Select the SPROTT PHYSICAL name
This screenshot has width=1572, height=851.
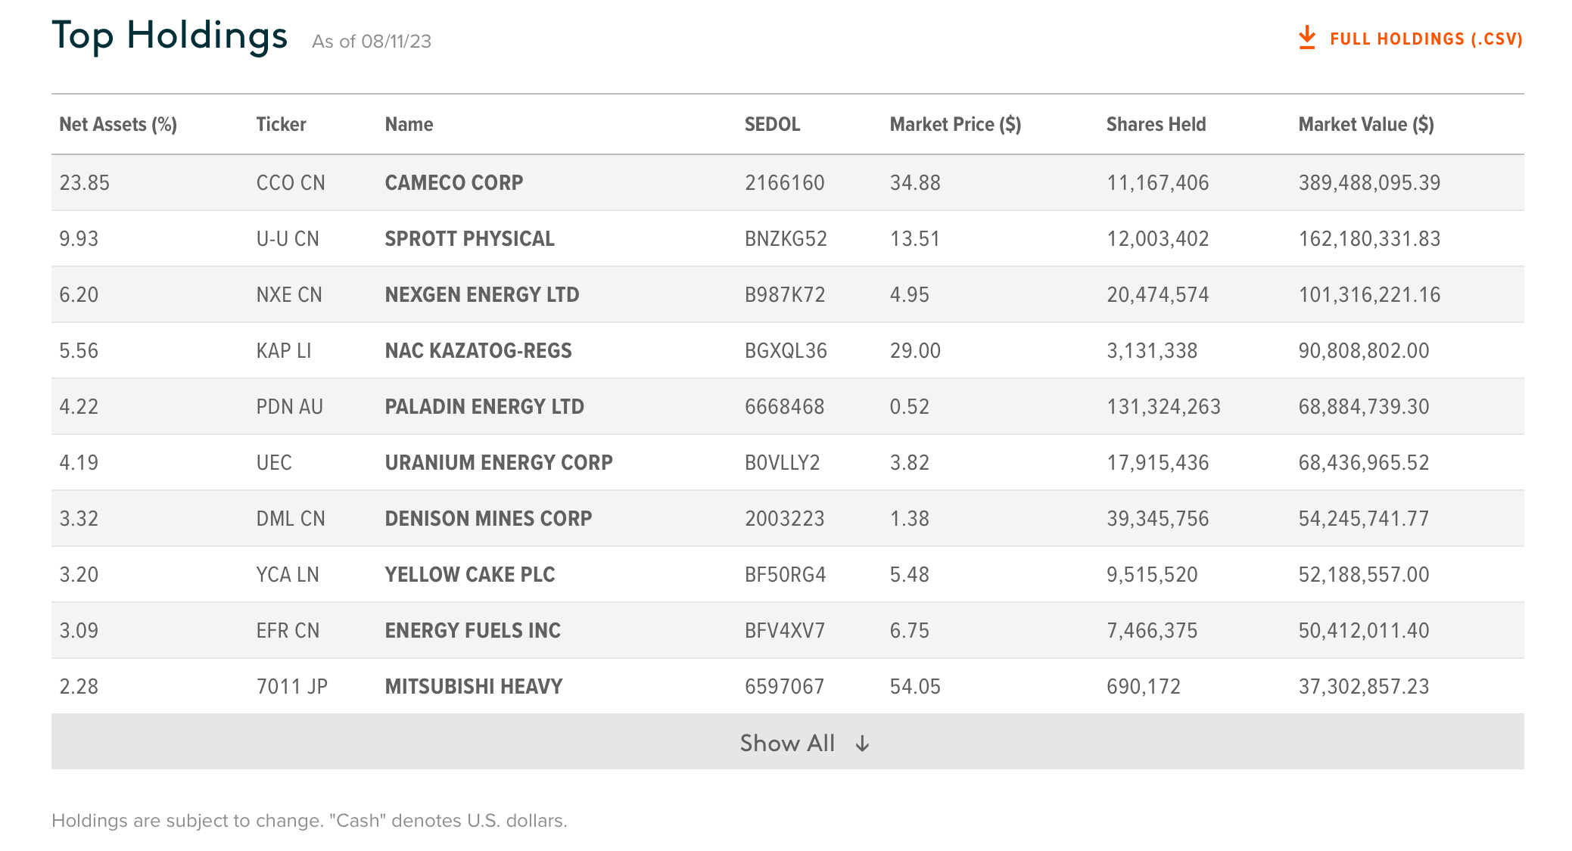(469, 239)
